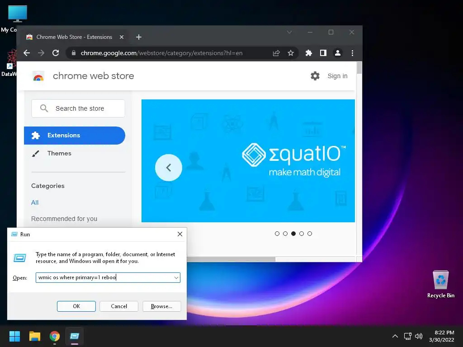This screenshot has width=463, height=347.
Task: Open the network tray icon
Action: [x=408, y=336]
